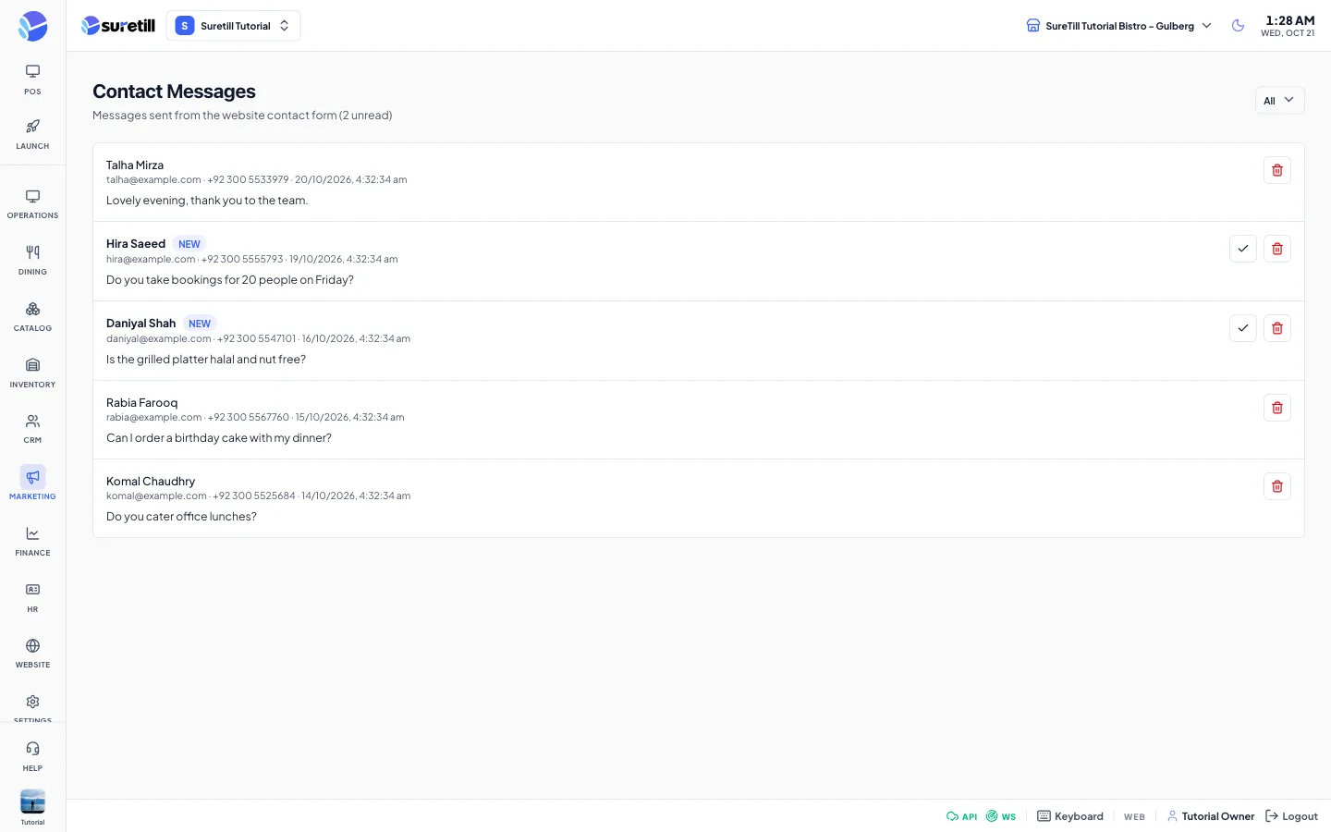This screenshot has width=1331, height=832.
Task: Select the message "Lovely evening, thank you to the team."
Action: [207, 201]
